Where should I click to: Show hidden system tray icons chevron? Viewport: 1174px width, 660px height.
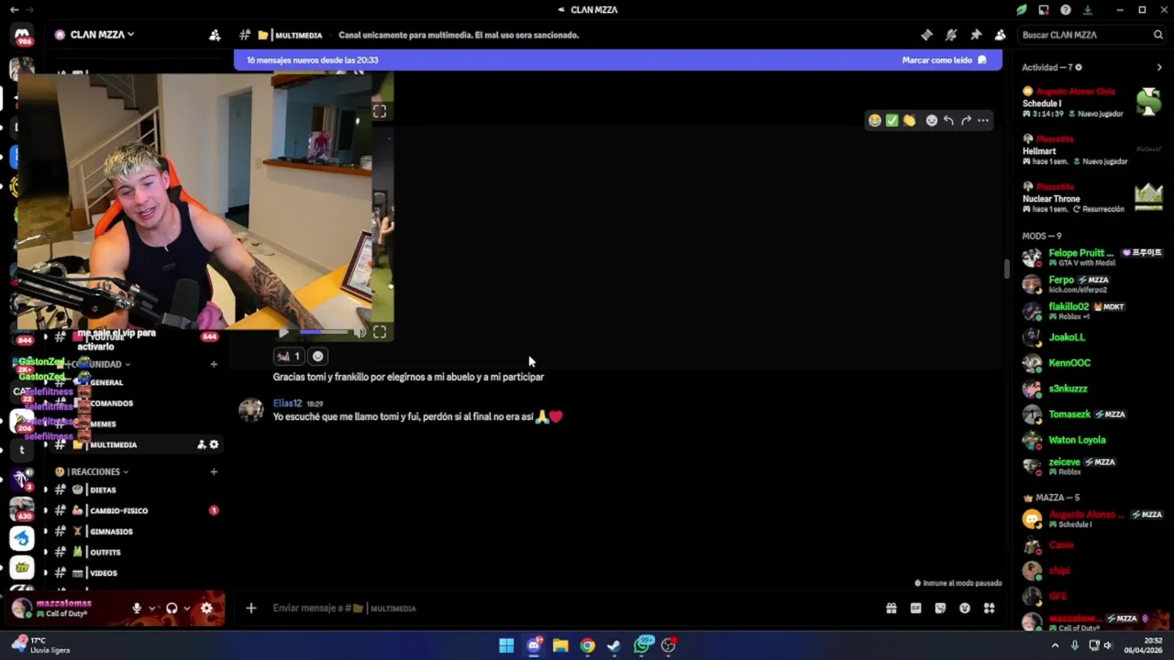pos(1055,645)
